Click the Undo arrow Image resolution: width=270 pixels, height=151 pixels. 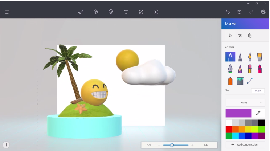click(x=228, y=12)
